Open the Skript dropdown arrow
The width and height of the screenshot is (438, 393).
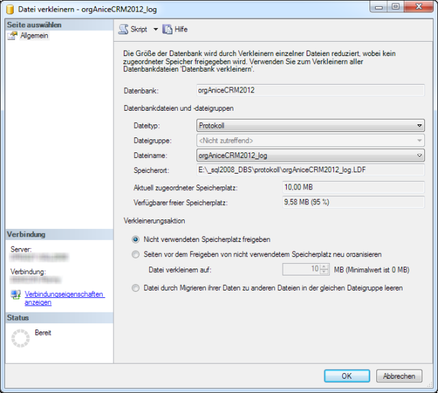[155, 29]
